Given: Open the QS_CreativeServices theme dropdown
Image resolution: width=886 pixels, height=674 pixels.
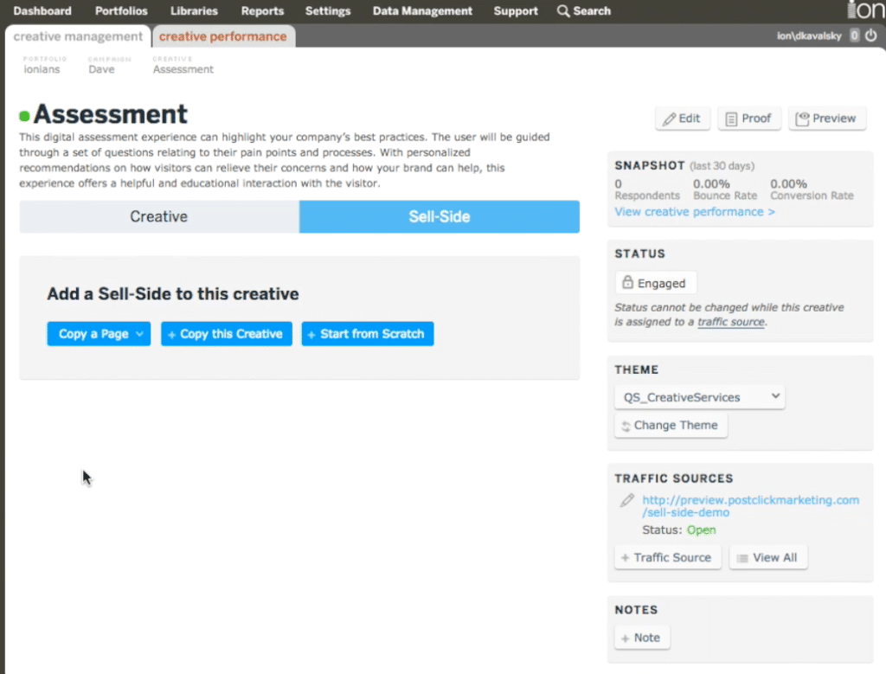Looking at the screenshot, I should pos(698,396).
